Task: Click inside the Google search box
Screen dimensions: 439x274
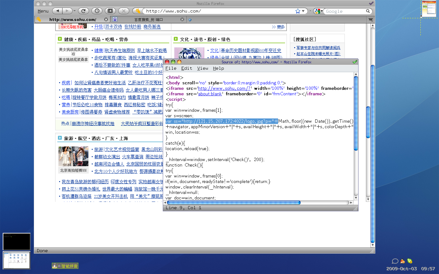Action: [345, 11]
